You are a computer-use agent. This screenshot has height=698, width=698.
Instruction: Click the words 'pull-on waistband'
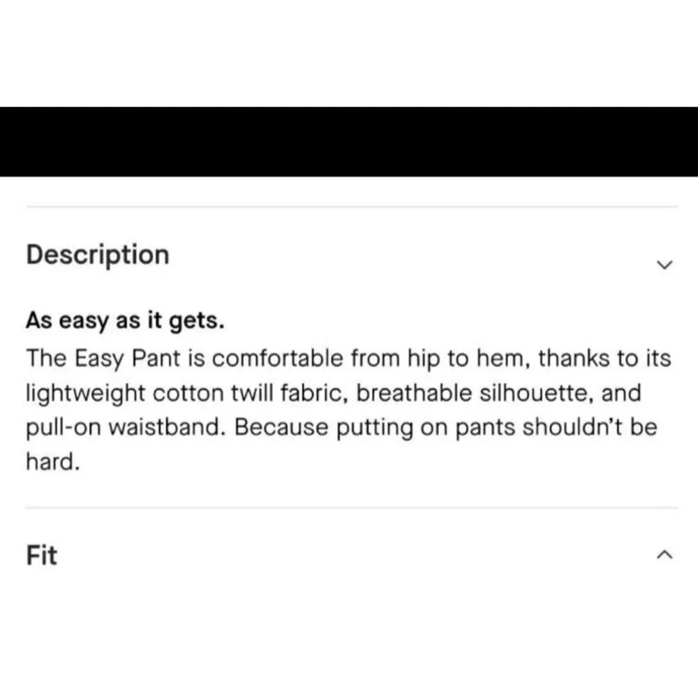click(x=124, y=428)
